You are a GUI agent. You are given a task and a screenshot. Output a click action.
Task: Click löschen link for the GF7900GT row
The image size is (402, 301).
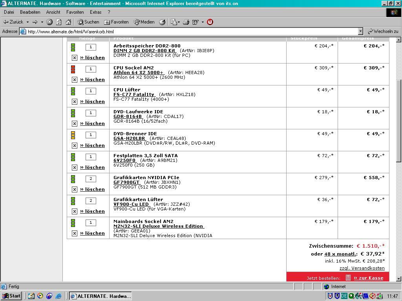92,189
